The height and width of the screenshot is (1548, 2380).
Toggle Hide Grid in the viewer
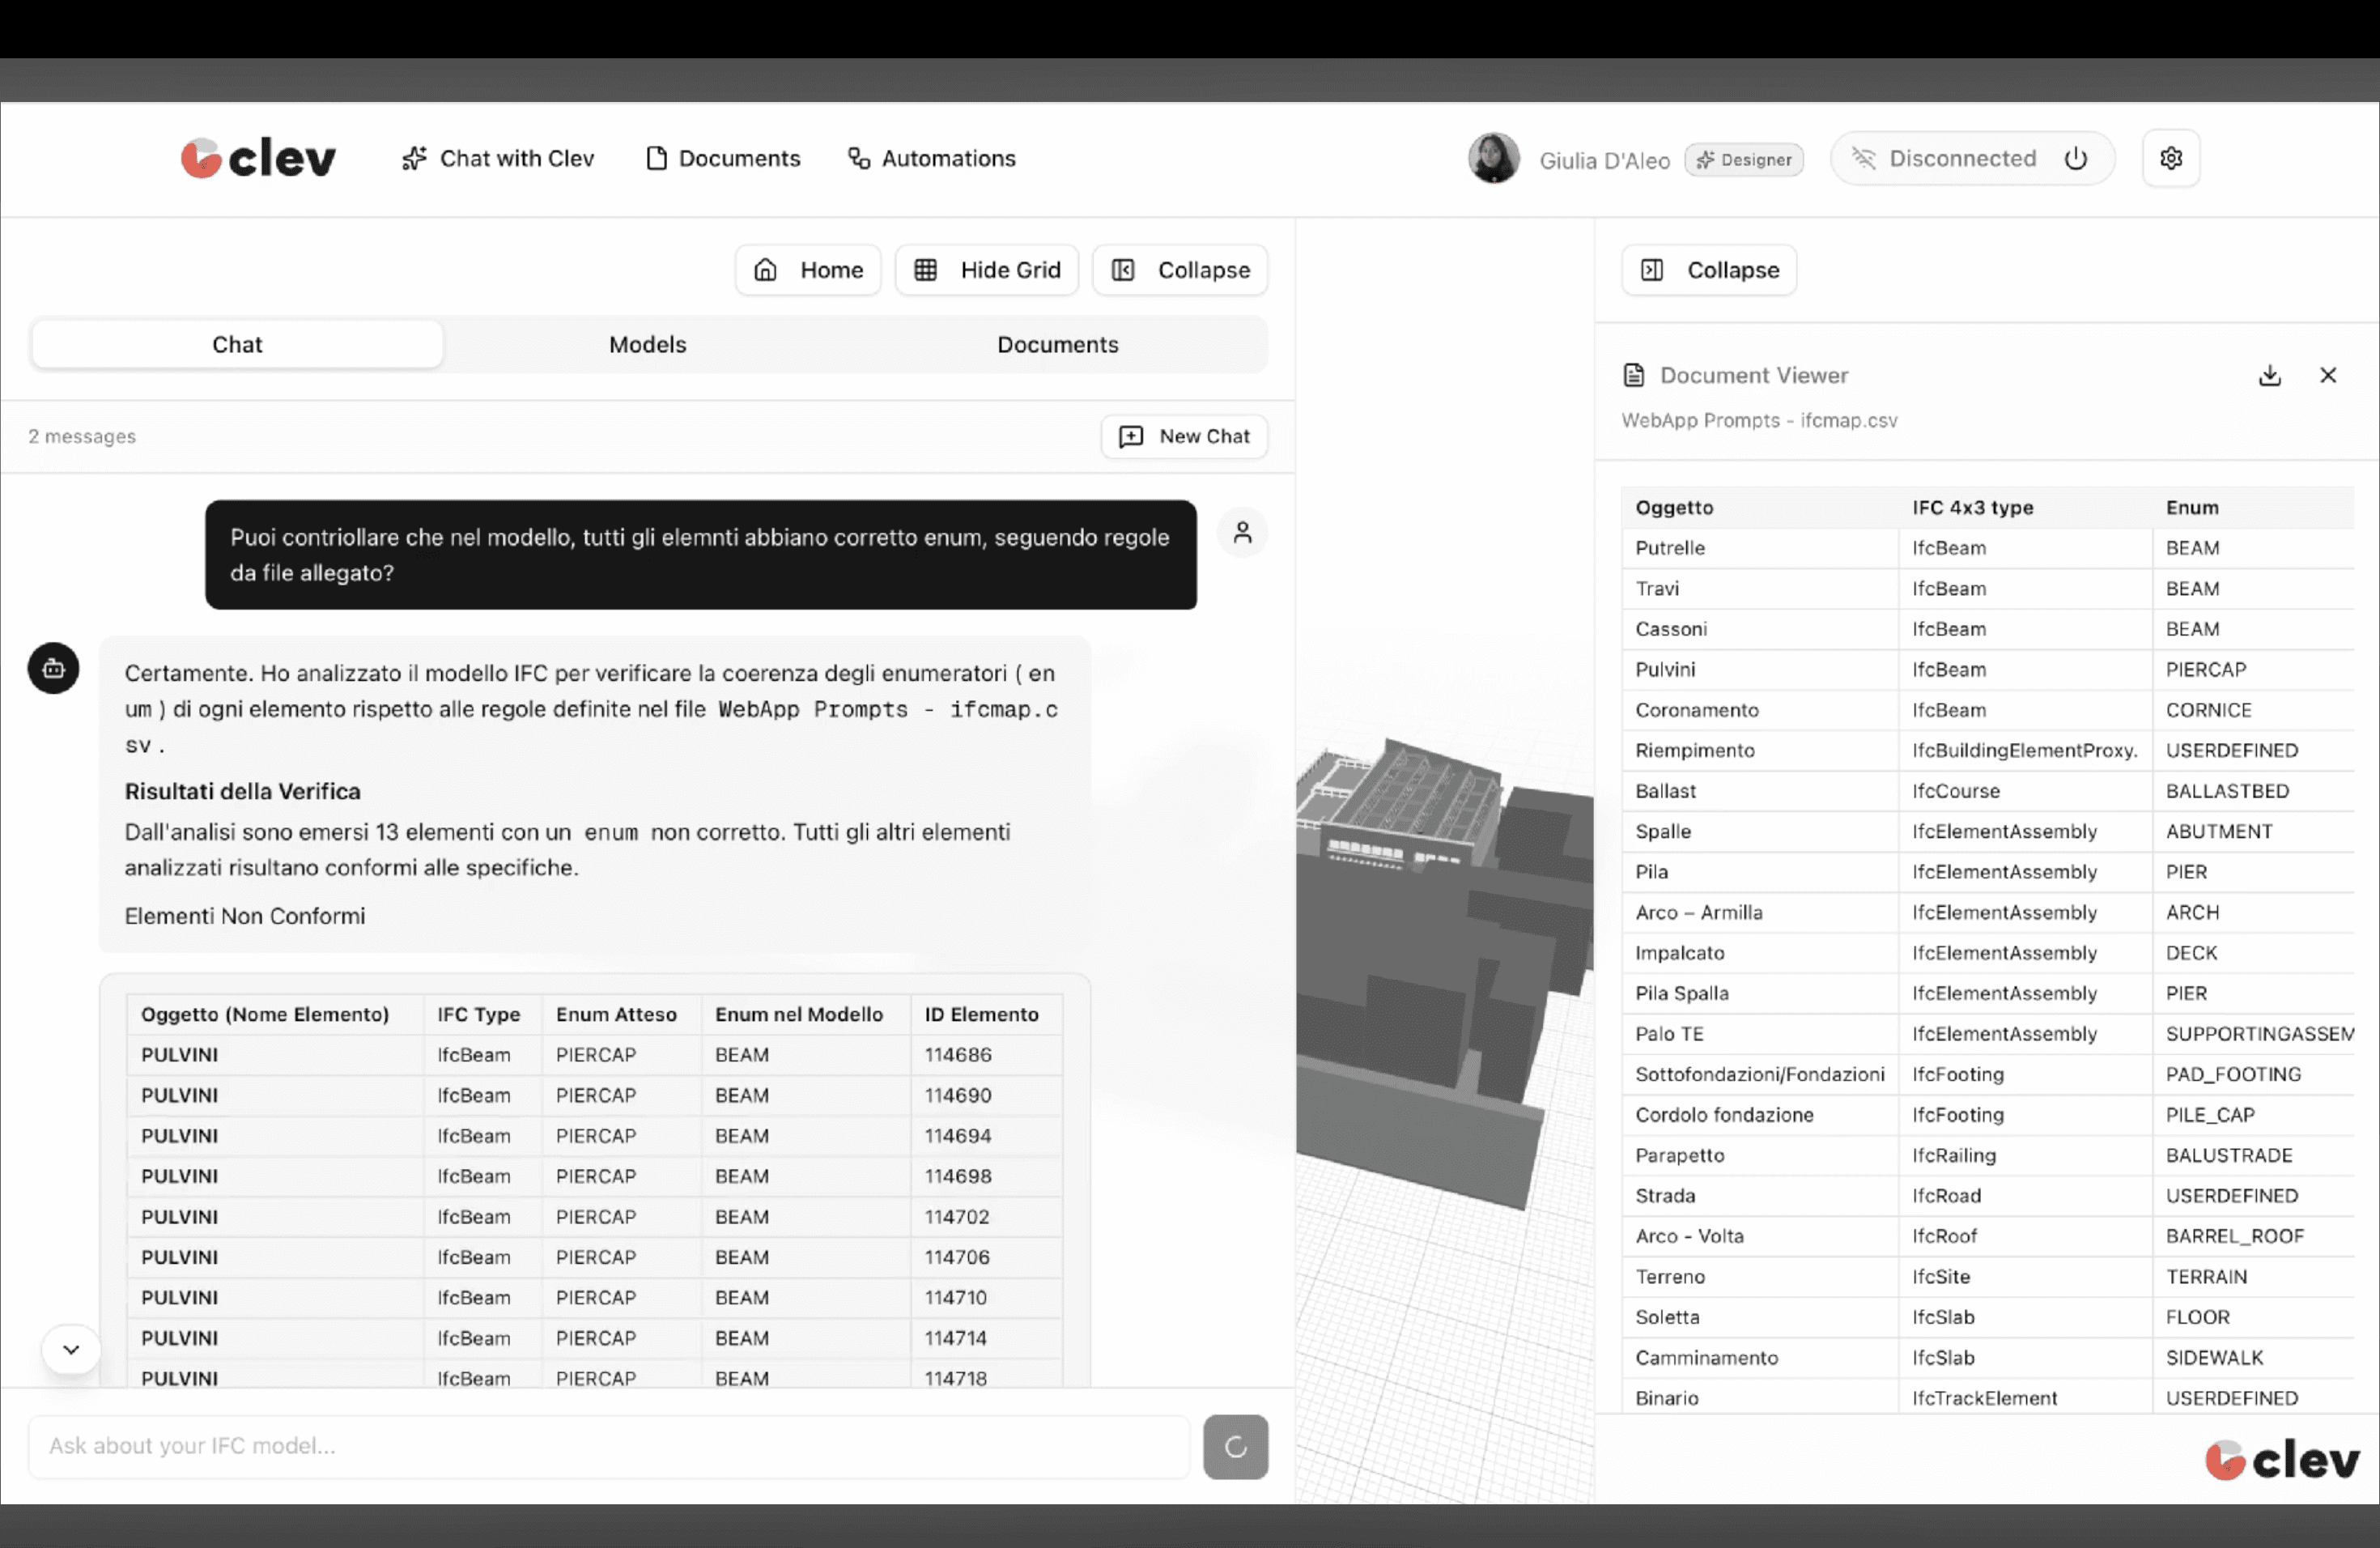click(x=986, y=270)
